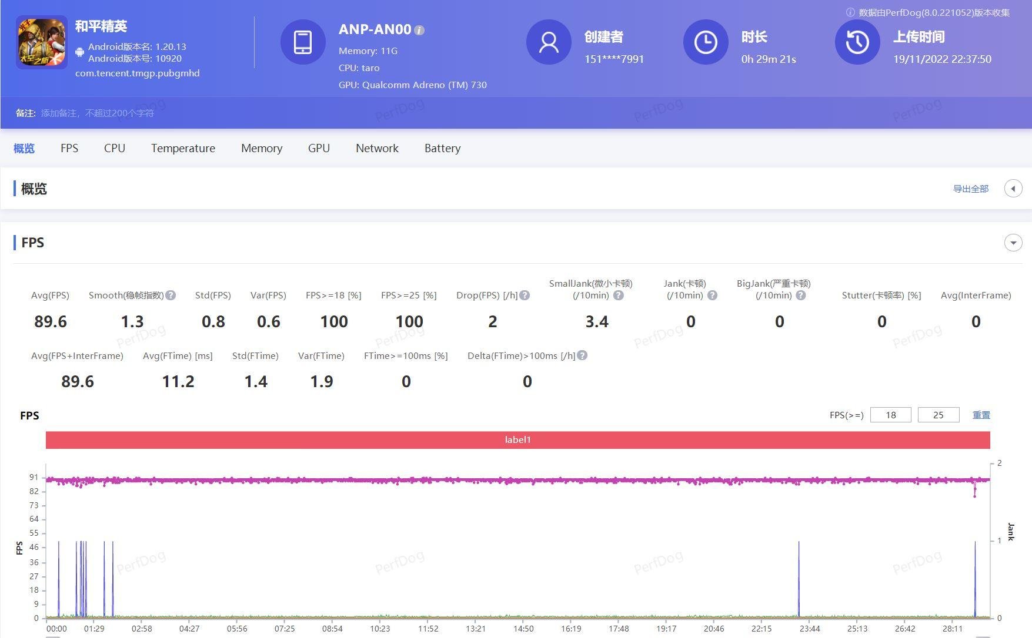
Task: Click the BigJank help question mark icon
Action: click(x=800, y=296)
